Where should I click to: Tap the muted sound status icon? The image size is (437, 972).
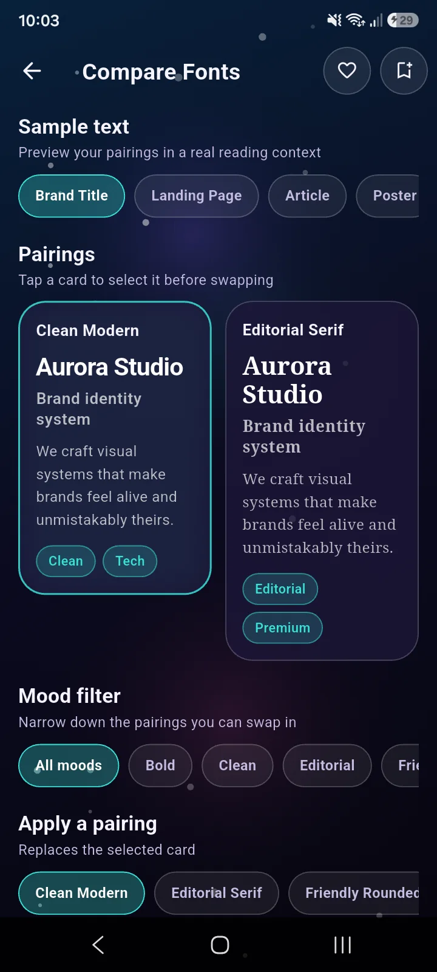tap(334, 20)
